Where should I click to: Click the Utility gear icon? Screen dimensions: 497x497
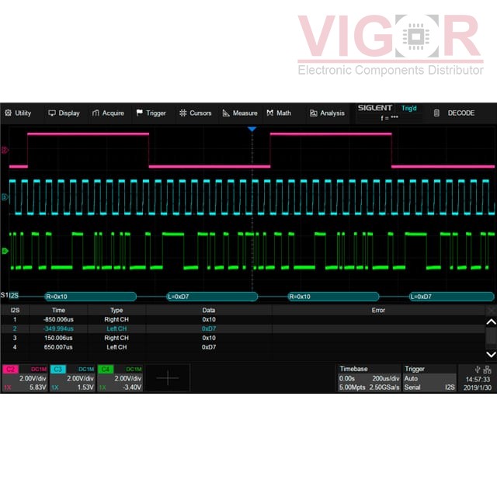[x=9, y=113]
